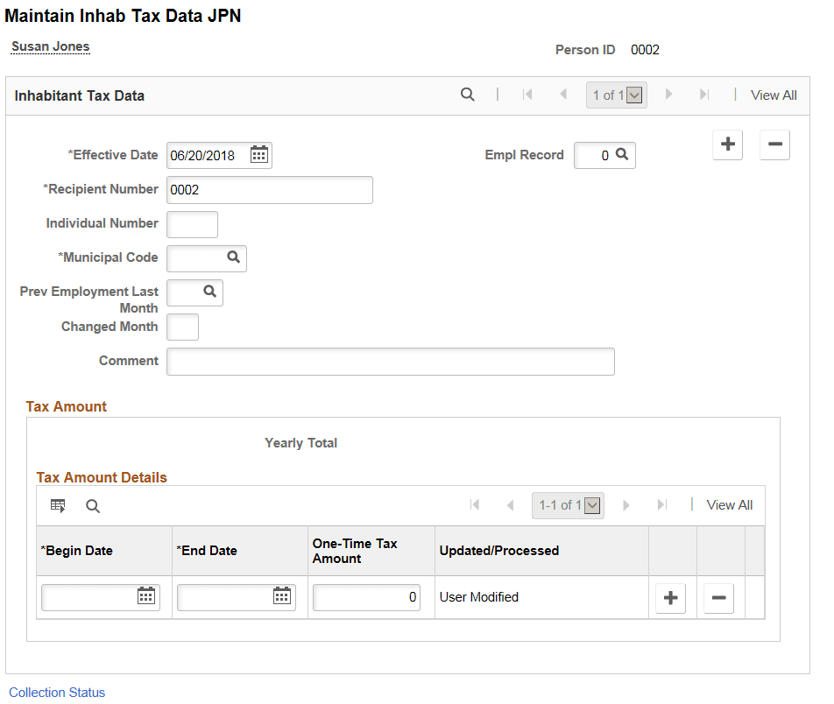Click the Municipal Code lookup magnifier
This screenshot has width=834, height=704.
coord(235,258)
